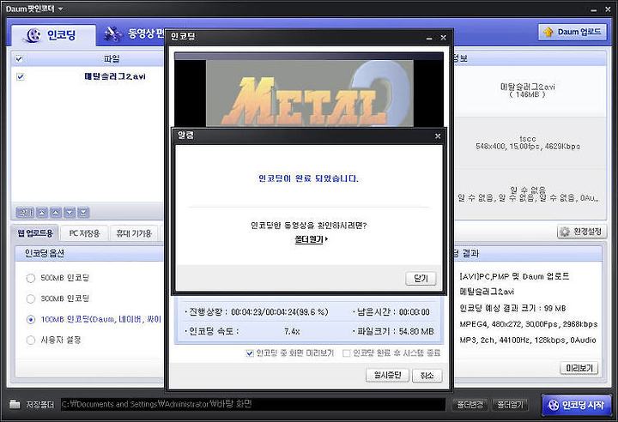Click the 일시중단 button
This screenshot has width=618, height=422.
(387, 375)
